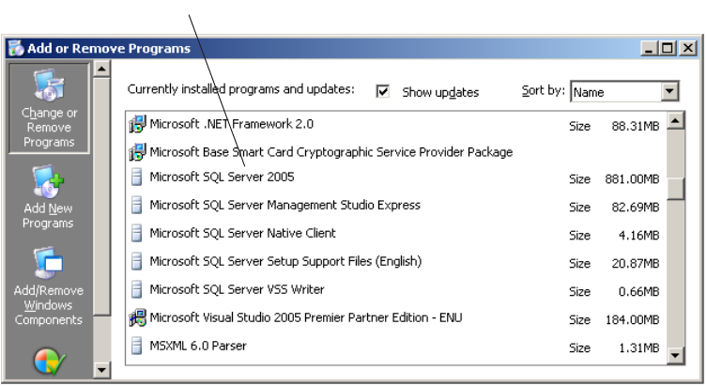This screenshot has width=707, height=386.
Task: Click the MSXML 6.0 Parser icon
Action: coord(137,347)
